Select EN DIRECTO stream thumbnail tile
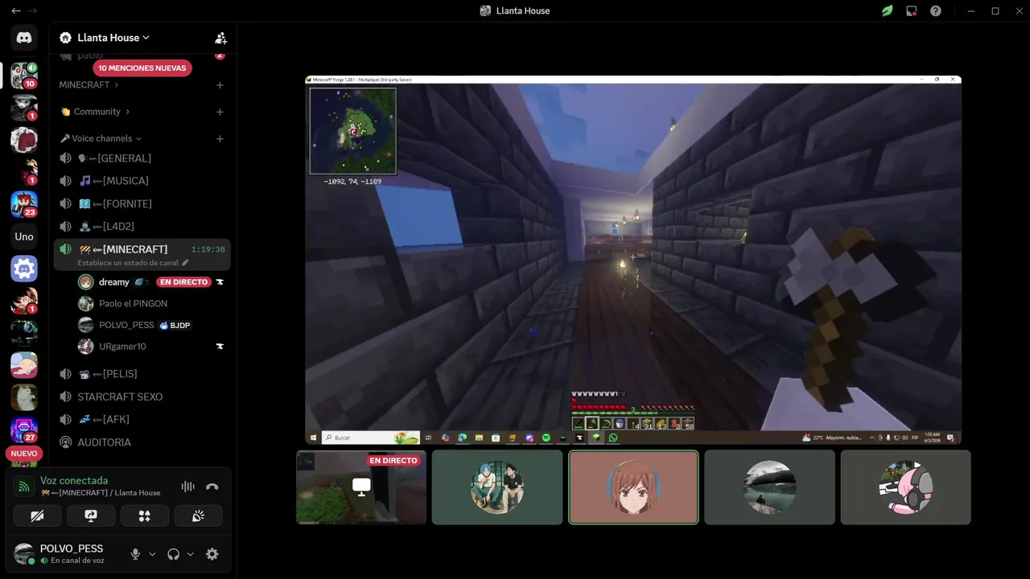This screenshot has height=579, width=1030. click(361, 487)
